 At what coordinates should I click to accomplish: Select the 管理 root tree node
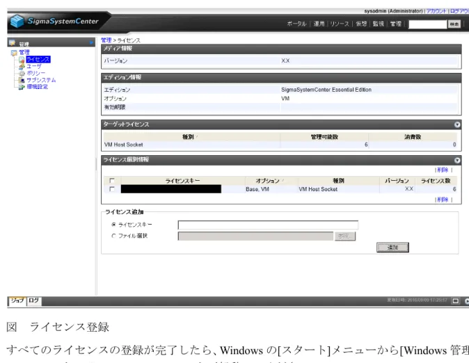24,52
